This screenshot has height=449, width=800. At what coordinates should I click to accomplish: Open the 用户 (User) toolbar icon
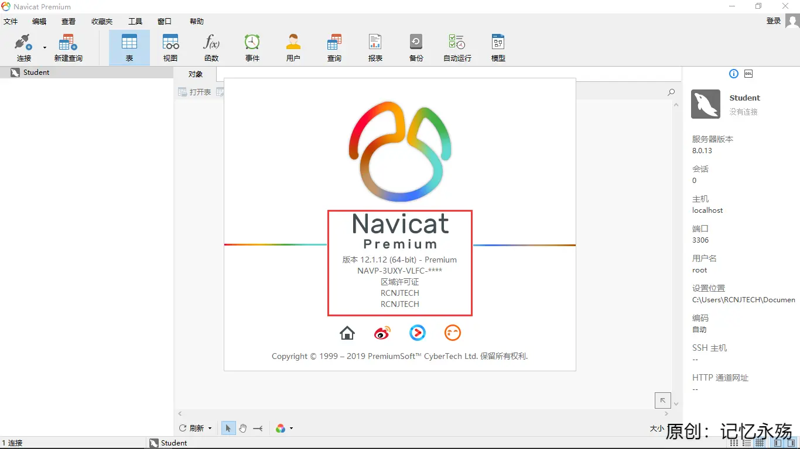[x=293, y=48]
